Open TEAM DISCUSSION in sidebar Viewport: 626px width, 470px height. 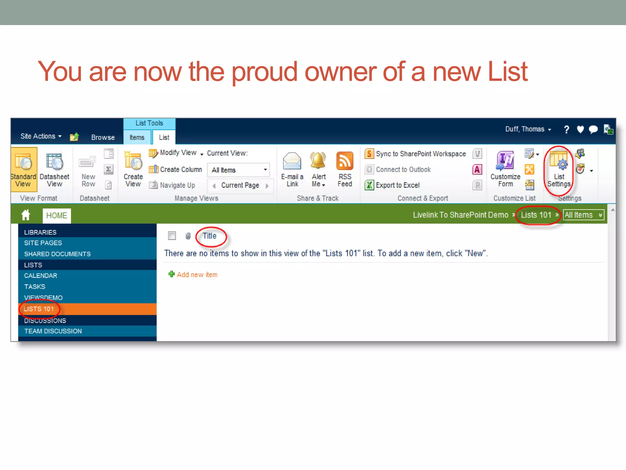53,331
